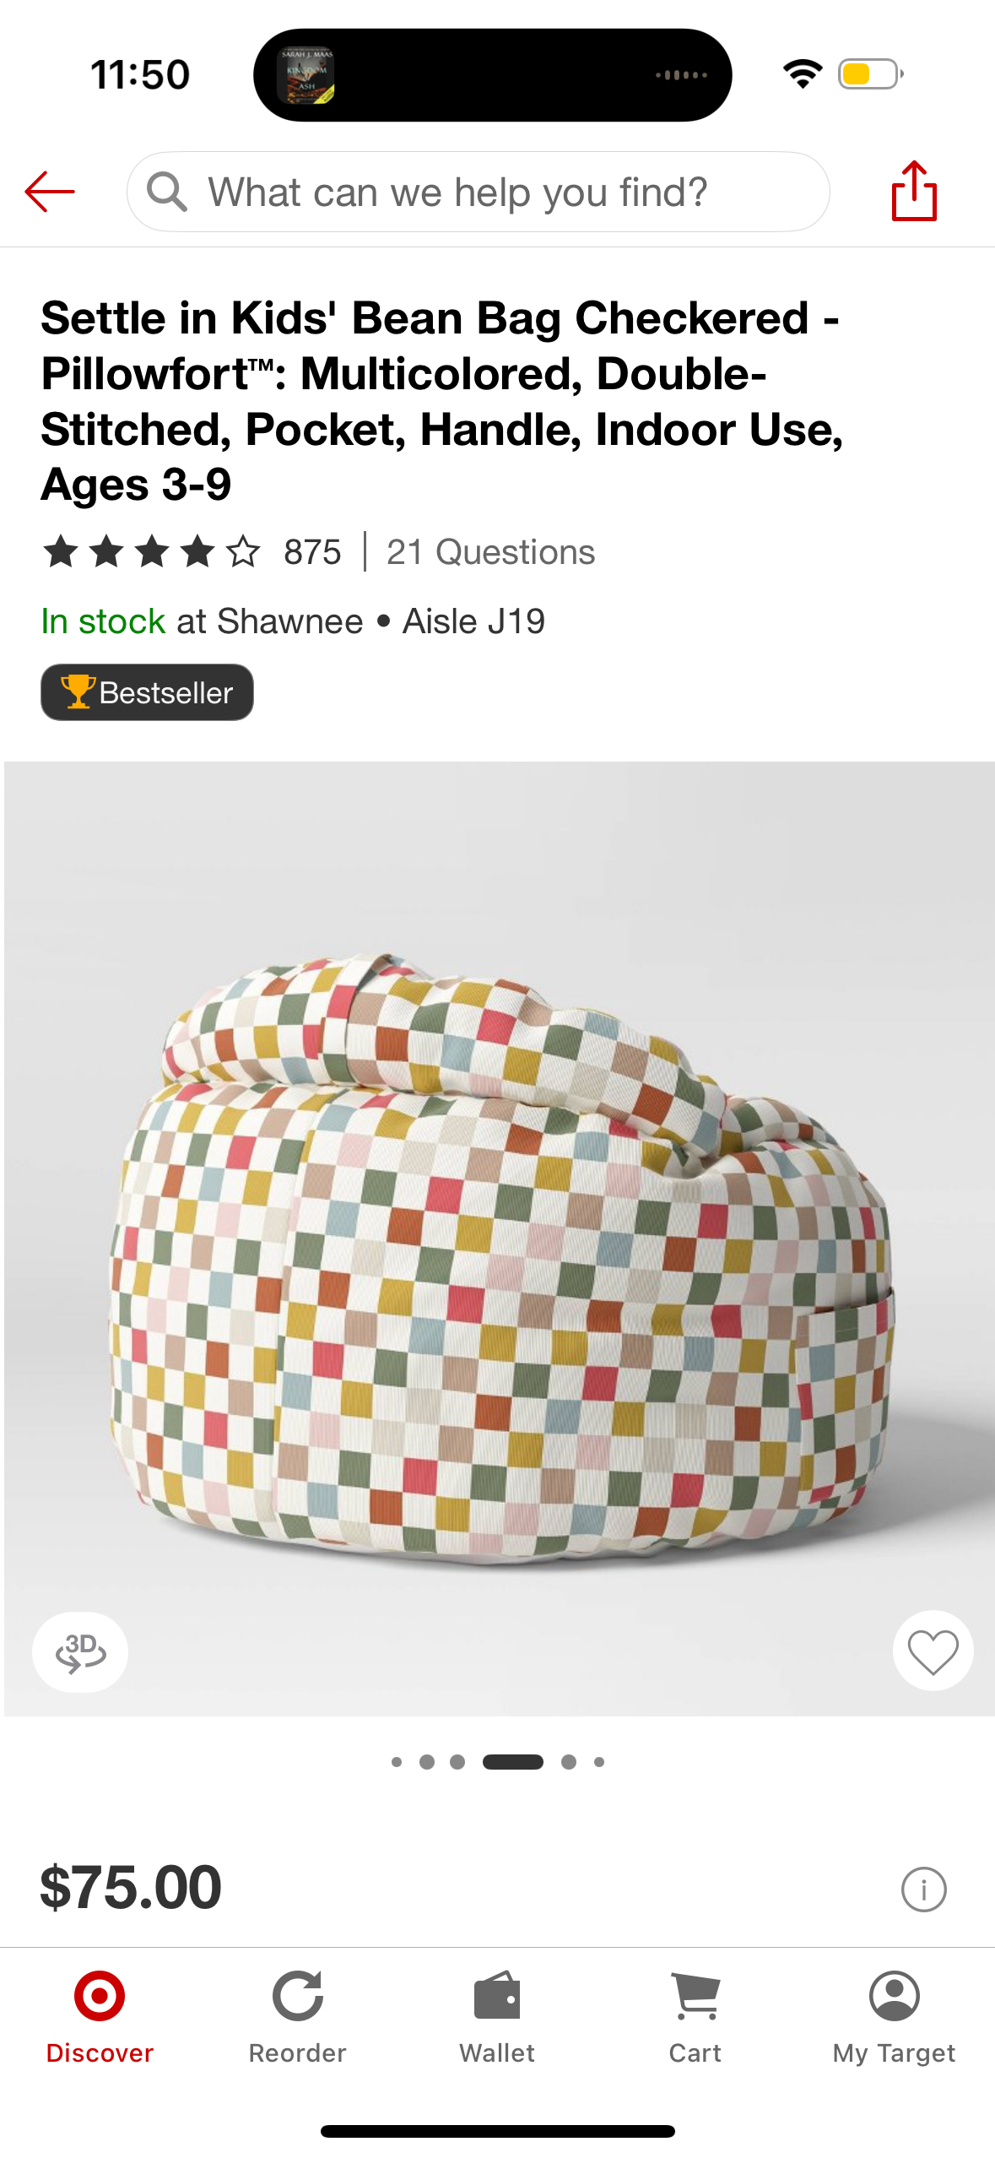This screenshot has width=995, height=2158.
Task: Tap the red back arrow
Action: [x=50, y=192]
